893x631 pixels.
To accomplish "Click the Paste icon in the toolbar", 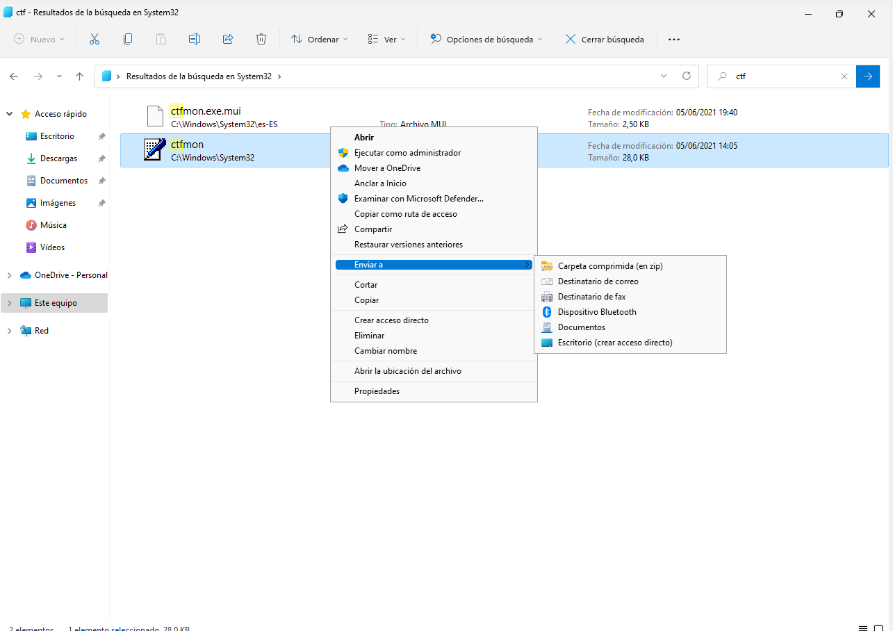I will pos(161,39).
